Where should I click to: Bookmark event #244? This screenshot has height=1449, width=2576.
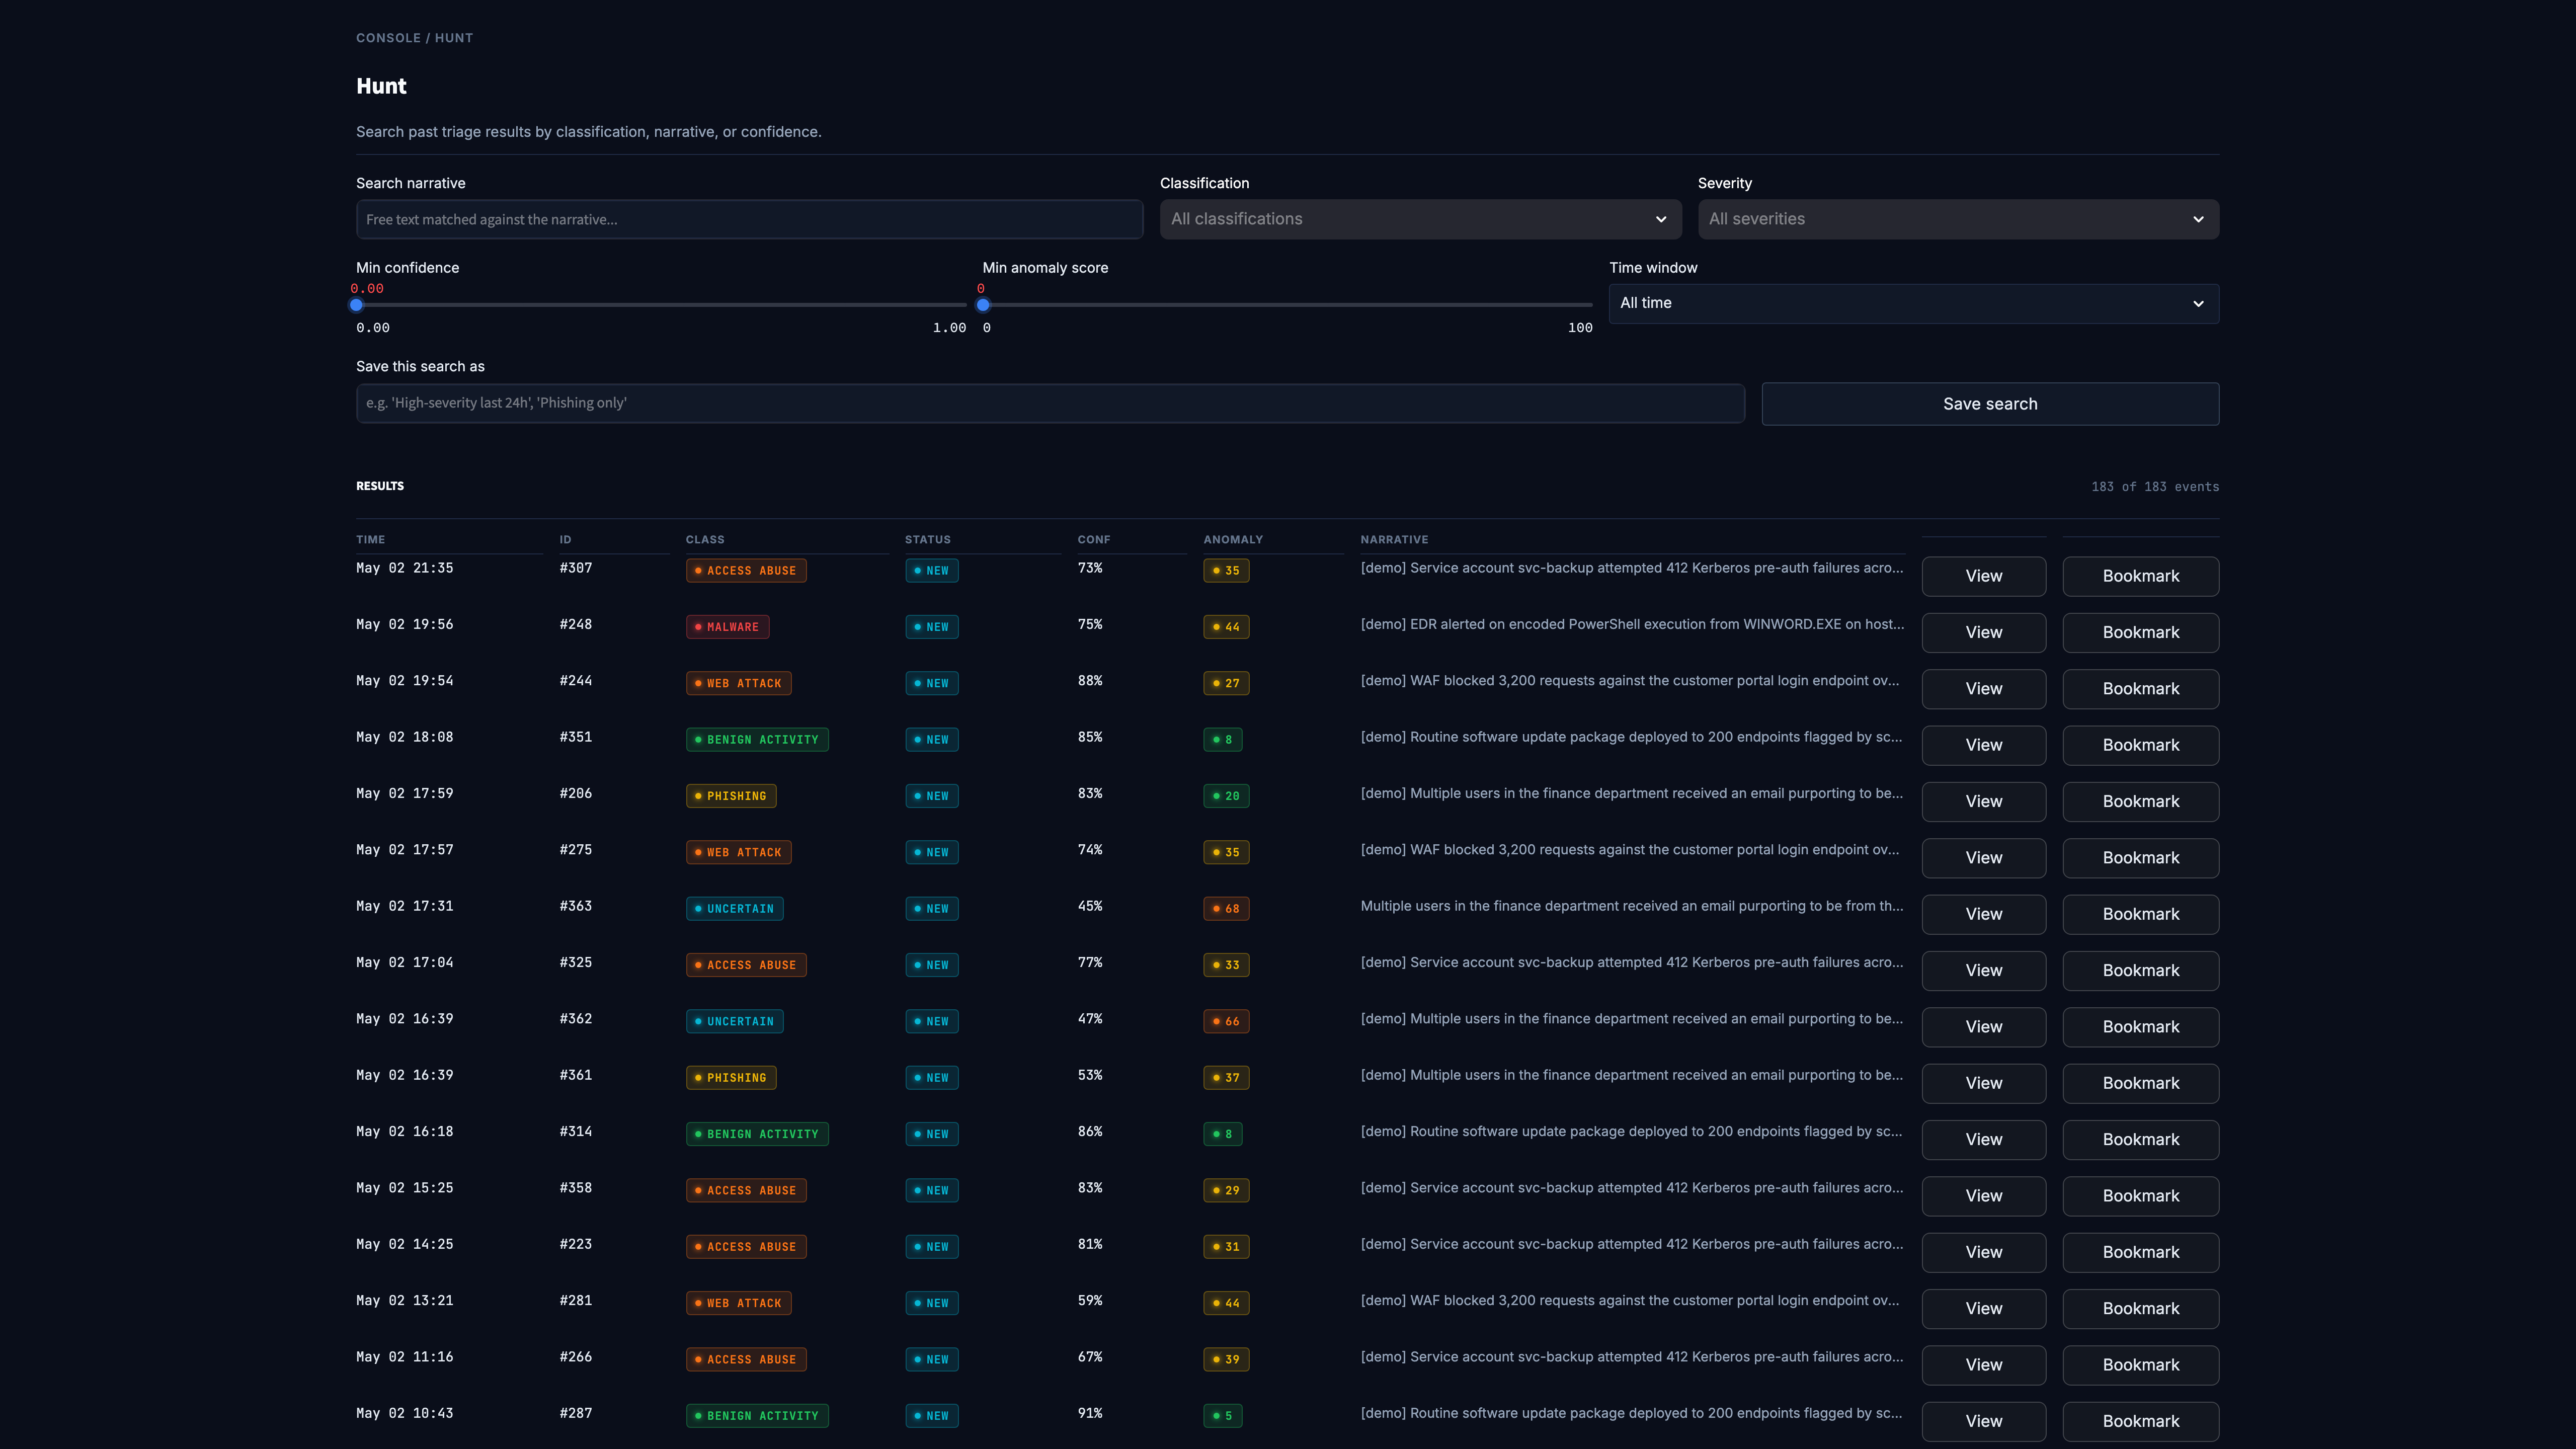[2141, 689]
